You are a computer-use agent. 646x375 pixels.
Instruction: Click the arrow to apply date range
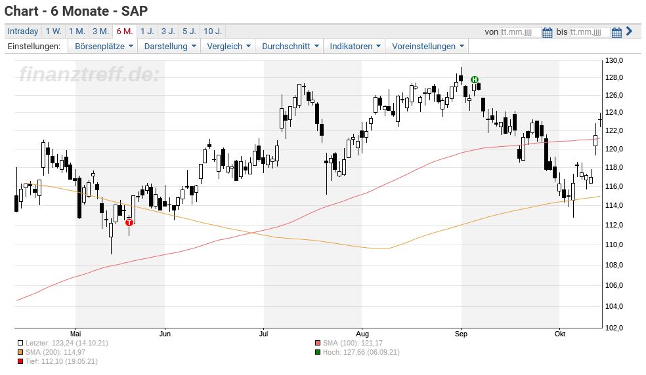point(629,31)
